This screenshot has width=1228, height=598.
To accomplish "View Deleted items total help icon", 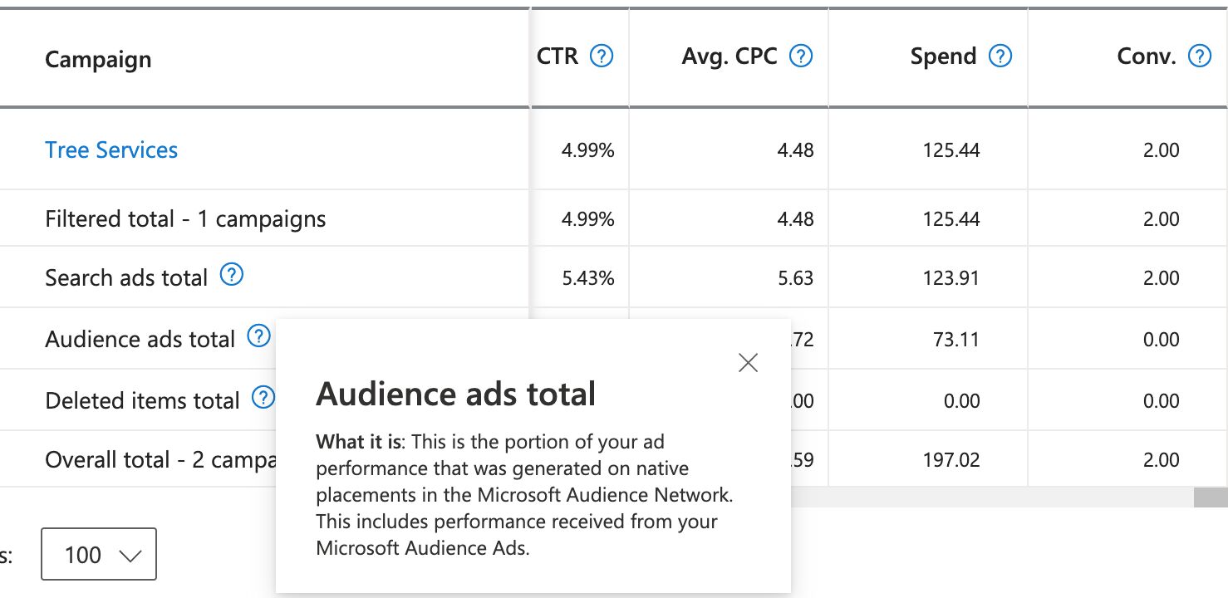I will 263,397.
